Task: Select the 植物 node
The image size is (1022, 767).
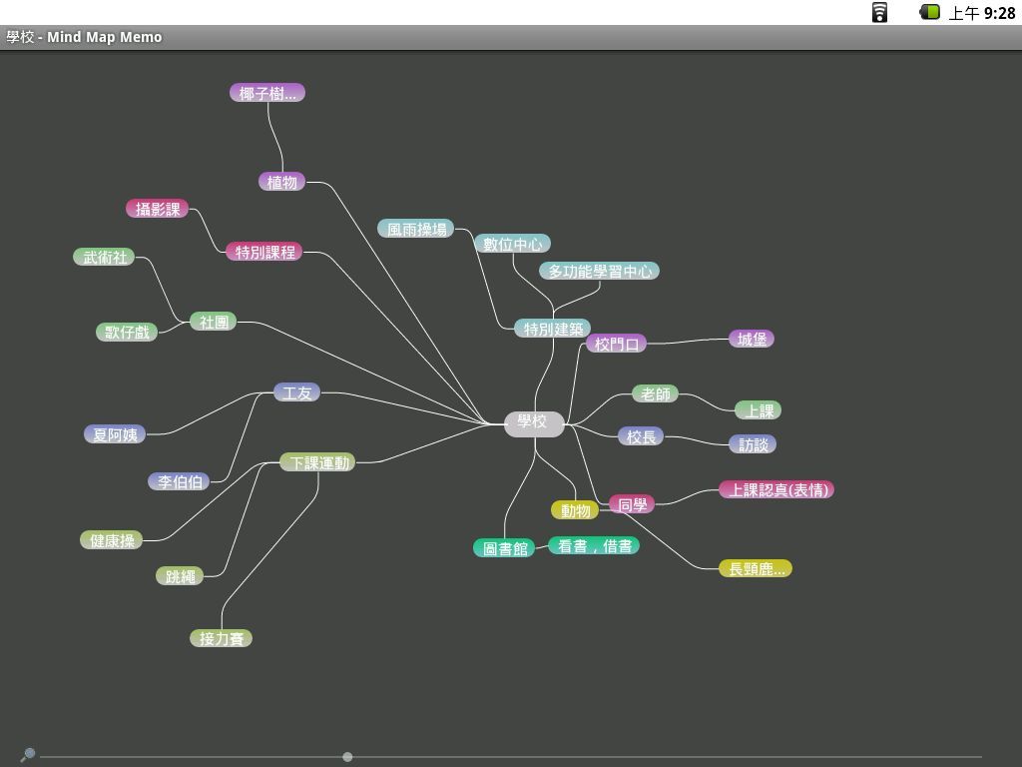Action: 282,182
